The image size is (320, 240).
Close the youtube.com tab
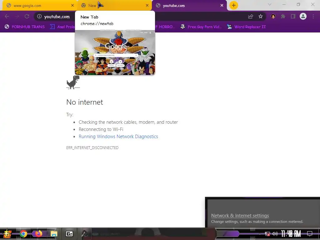222,6
